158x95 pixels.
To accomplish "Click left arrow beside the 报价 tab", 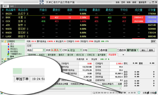I will (2, 6).
